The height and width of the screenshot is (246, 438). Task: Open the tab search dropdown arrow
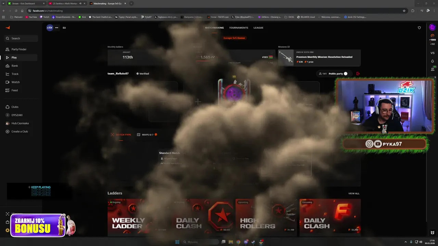(3, 3)
